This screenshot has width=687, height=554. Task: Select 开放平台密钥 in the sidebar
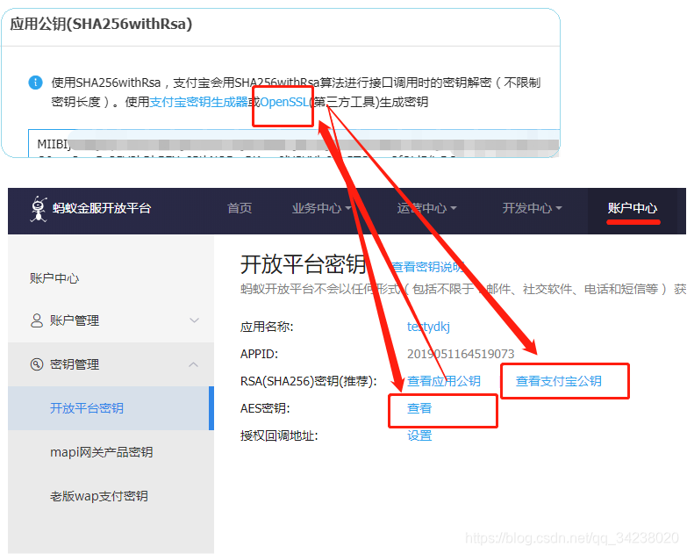tap(111, 408)
